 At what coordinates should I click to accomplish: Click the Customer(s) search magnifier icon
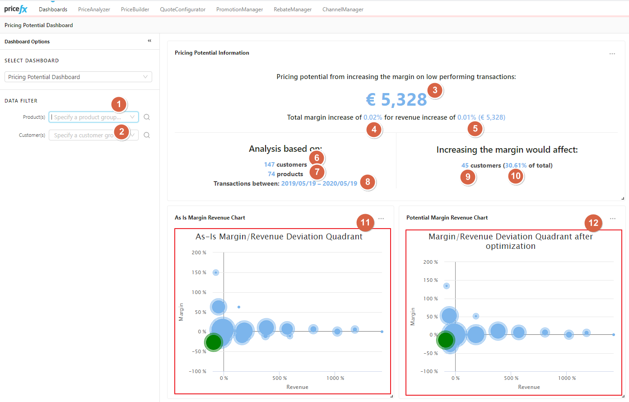tap(147, 135)
